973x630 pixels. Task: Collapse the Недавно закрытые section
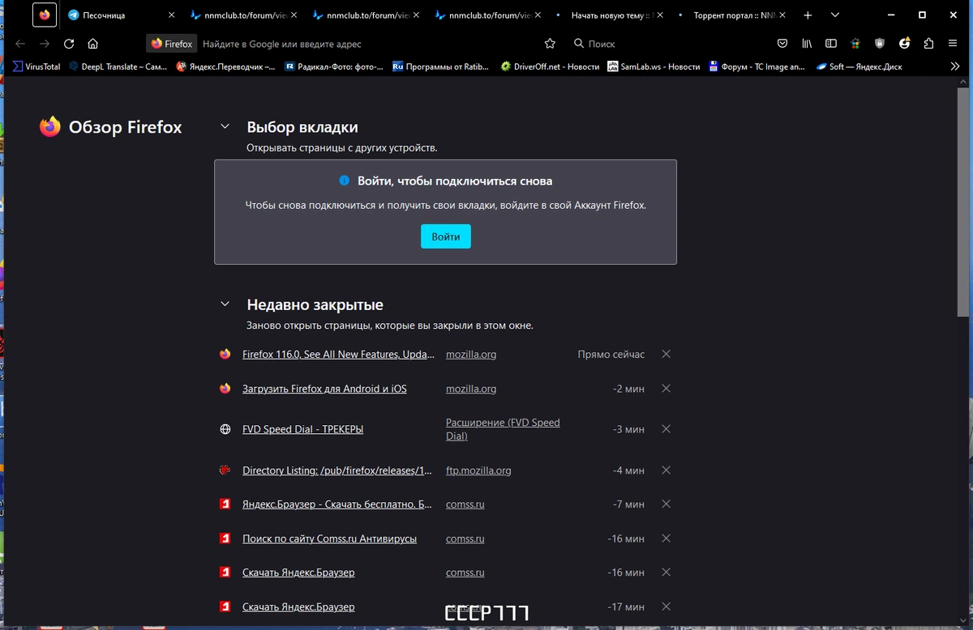click(x=225, y=304)
